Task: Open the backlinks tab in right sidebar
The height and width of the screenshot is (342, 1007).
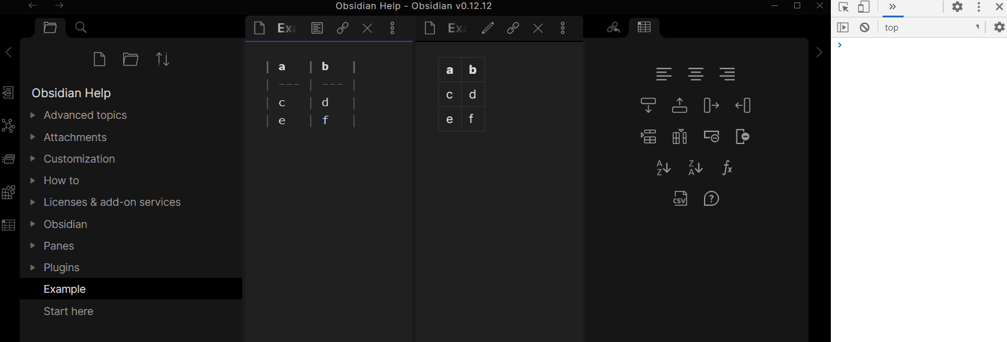Action: [613, 28]
